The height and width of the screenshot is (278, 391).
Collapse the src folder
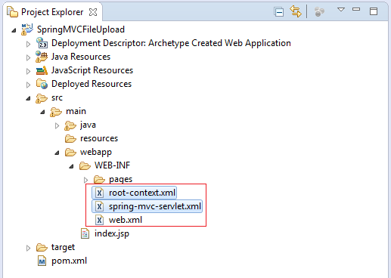28,98
